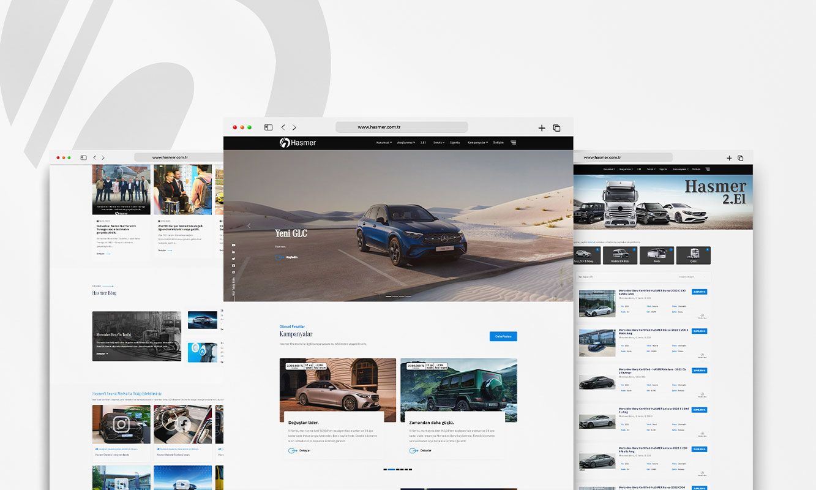Image resolution: width=816 pixels, height=490 pixels.
Task: Click the Hasmer logo in the center window
Action: [298, 143]
